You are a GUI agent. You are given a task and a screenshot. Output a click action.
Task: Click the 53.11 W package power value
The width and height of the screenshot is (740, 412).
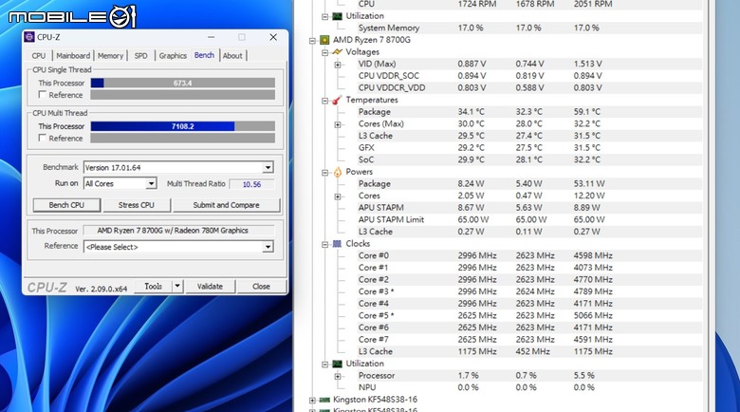(589, 184)
